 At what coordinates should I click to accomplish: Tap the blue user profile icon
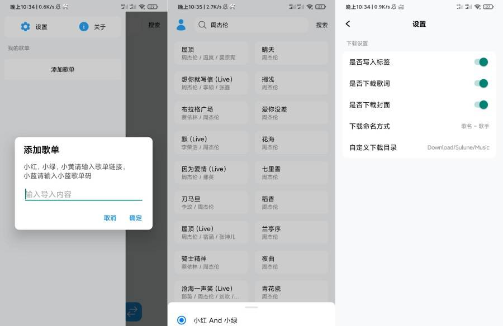(181, 25)
